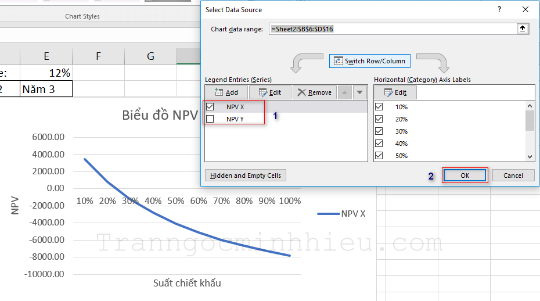The height and width of the screenshot is (301, 540).
Task: Open dialog Help question mark
Action: pos(499,10)
